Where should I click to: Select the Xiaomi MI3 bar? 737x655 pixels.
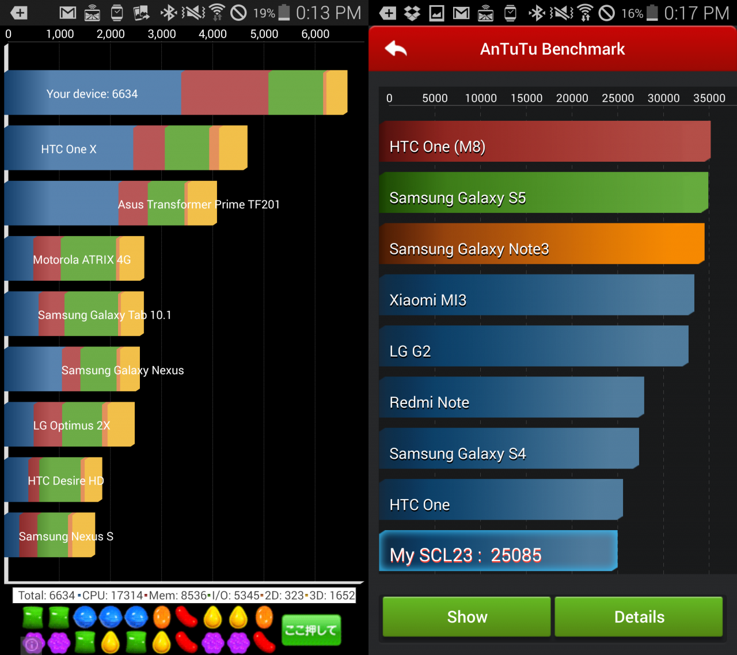click(537, 295)
